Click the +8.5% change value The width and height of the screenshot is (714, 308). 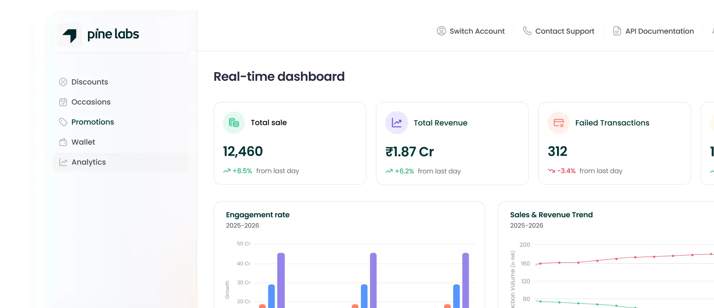coord(242,171)
